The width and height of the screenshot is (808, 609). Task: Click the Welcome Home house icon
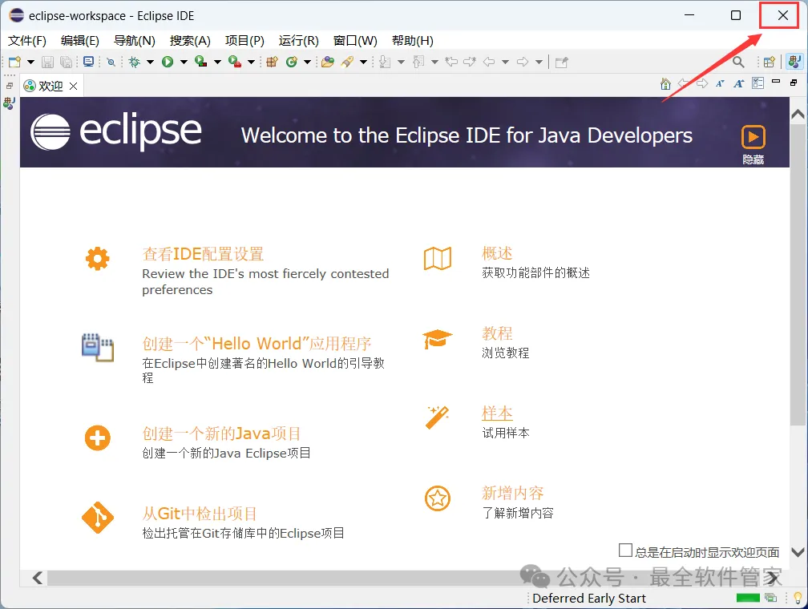[665, 83]
